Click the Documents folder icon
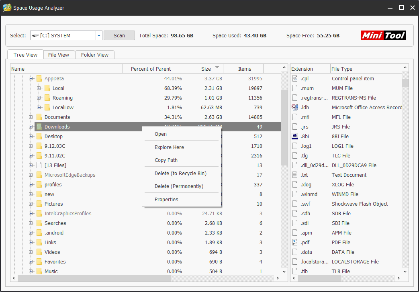This screenshot has height=292, width=419. click(x=39, y=117)
